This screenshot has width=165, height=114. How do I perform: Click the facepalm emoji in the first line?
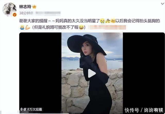point(108,21)
